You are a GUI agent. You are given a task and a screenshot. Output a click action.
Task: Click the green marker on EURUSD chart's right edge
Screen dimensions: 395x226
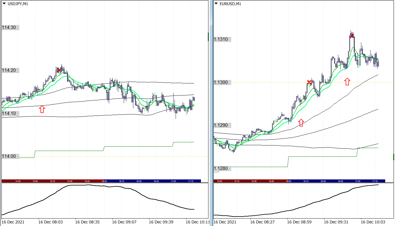(394, 157)
